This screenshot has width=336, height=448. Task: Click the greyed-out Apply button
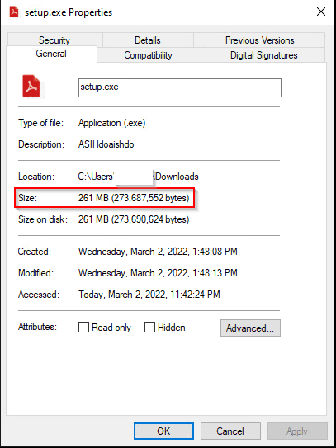[x=297, y=431]
